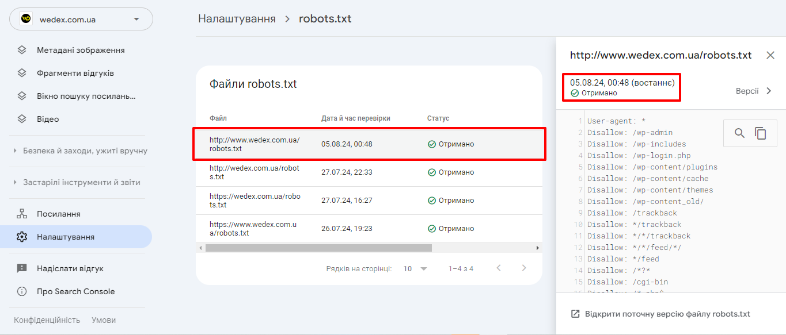Select row http://wedex.com.ua/robots.txt
The width and height of the screenshot is (786, 335).
coord(369,172)
